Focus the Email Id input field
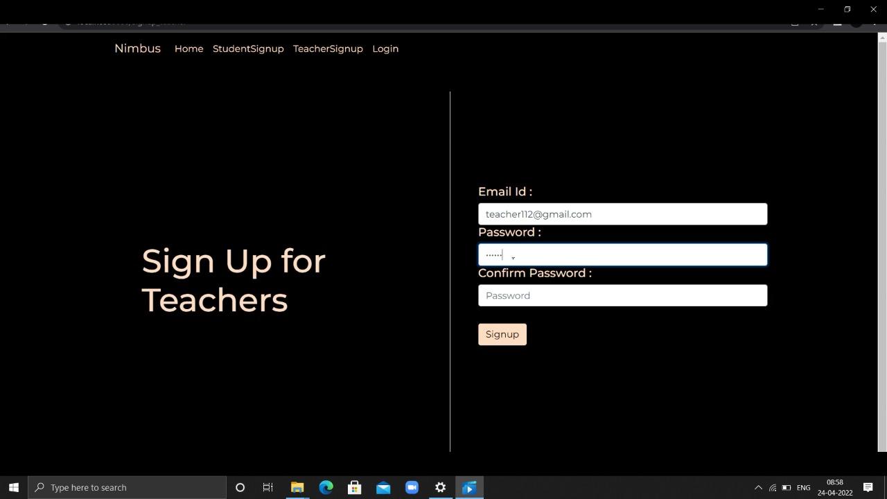This screenshot has height=499, width=887. [622, 214]
